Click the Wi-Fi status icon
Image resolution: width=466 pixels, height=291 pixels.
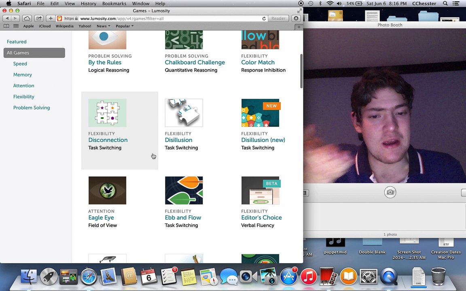pos(330,4)
